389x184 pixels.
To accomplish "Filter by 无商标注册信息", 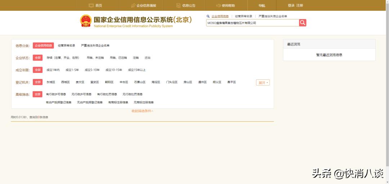I will click(144, 102).
